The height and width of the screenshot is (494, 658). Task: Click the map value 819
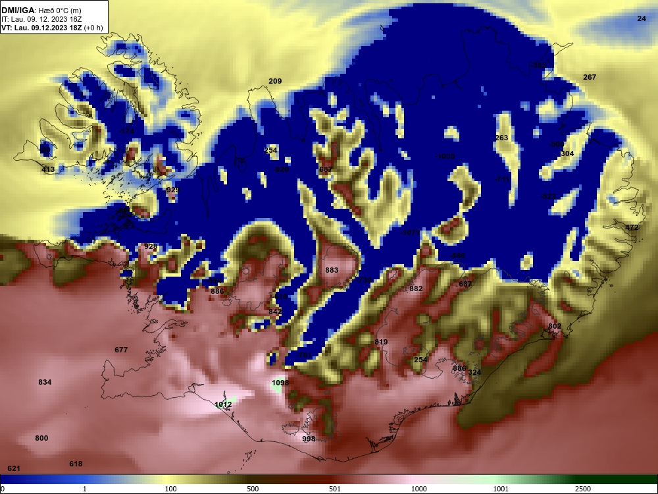(381, 342)
